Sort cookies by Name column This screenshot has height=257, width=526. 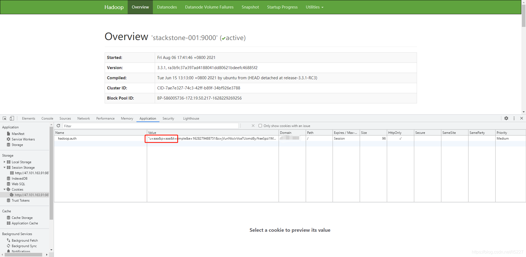click(x=101, y=132)
